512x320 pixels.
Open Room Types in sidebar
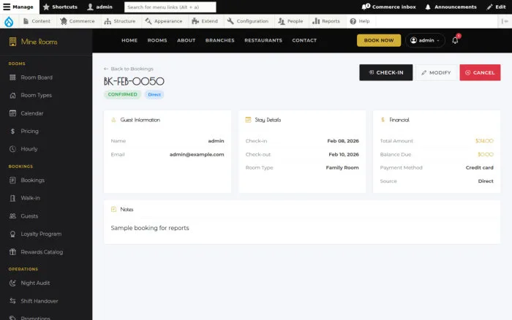(x=37, y=96)
